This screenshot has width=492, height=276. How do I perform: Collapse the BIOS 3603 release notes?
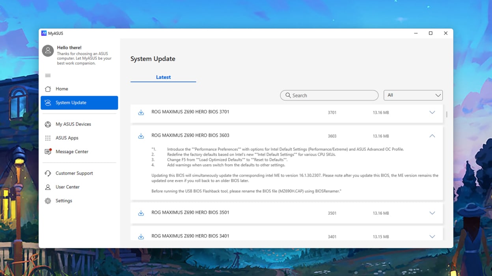(x=432, y=136)
